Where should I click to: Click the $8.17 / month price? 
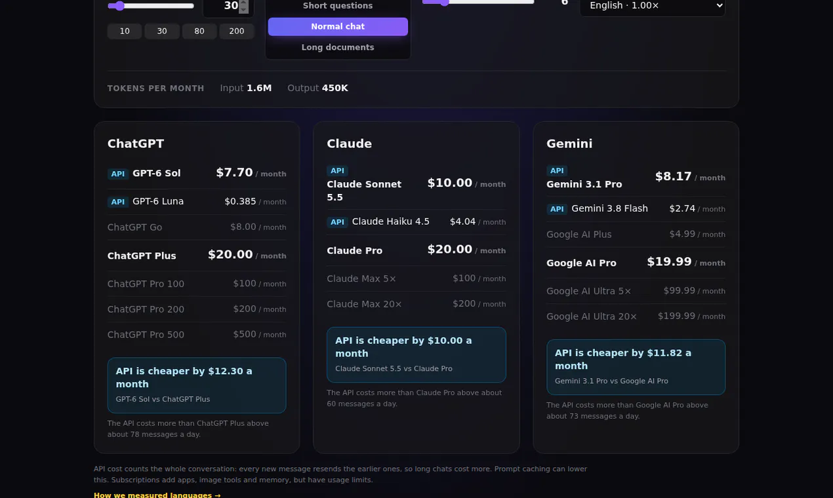(x=690, y=177)
